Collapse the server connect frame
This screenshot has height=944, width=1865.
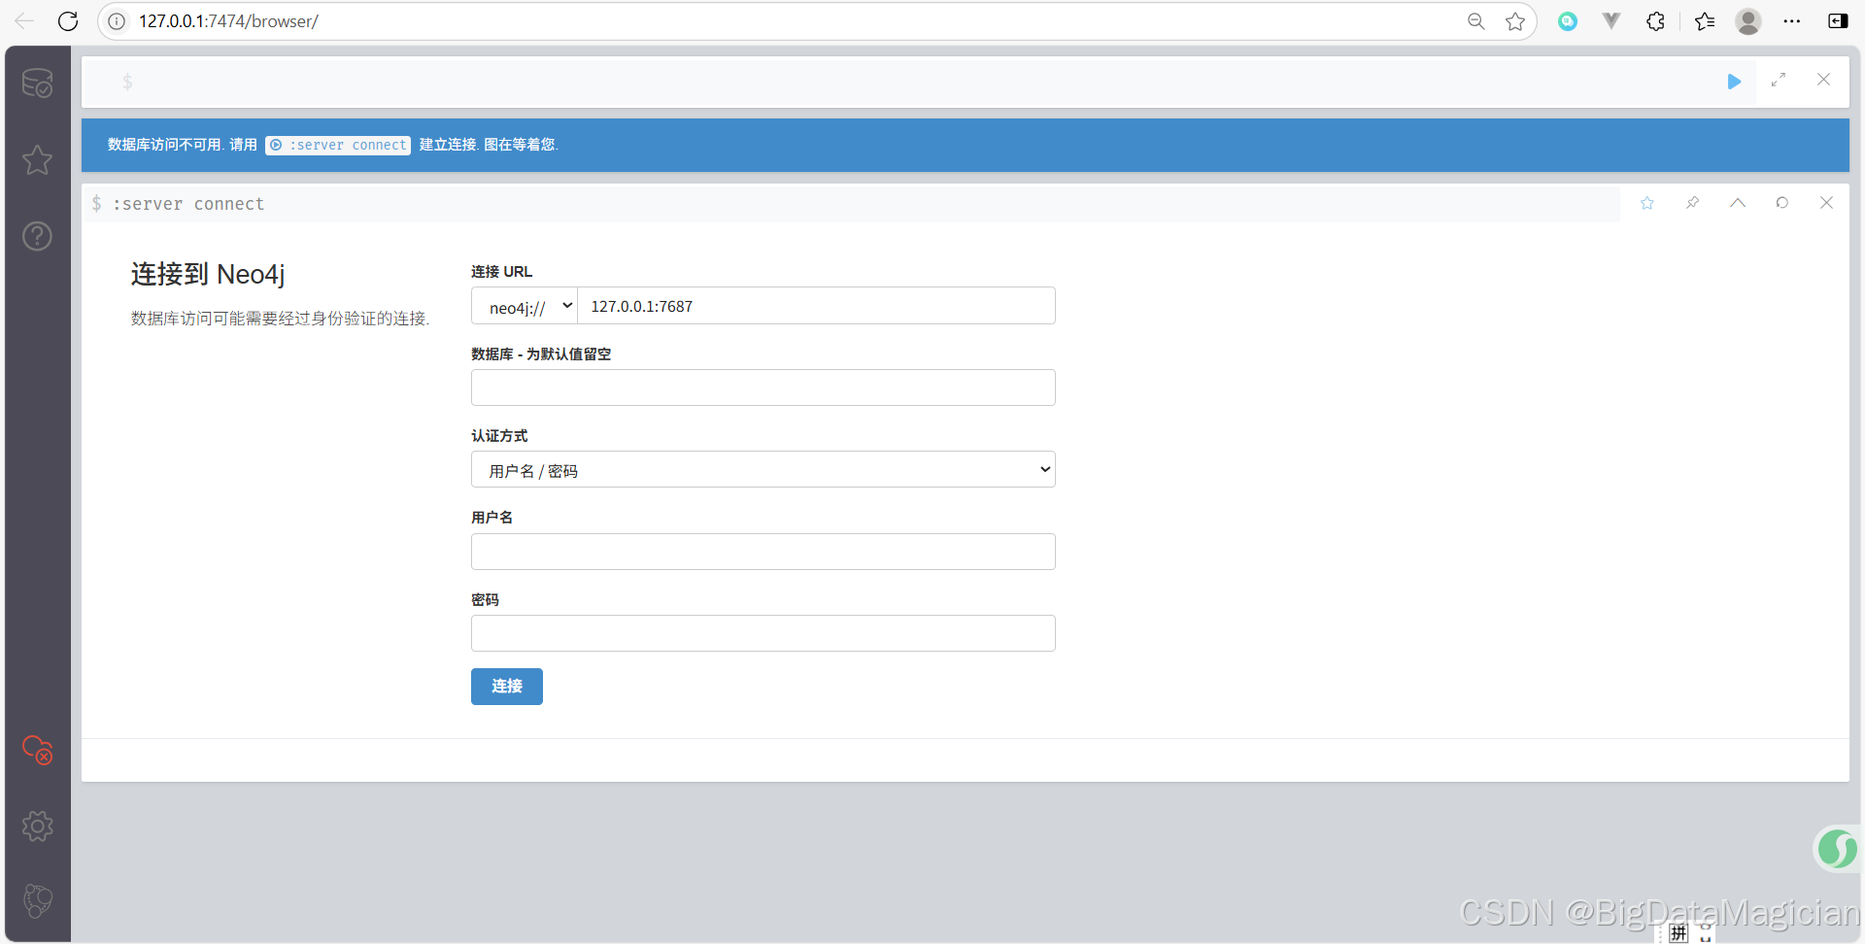1738,203
